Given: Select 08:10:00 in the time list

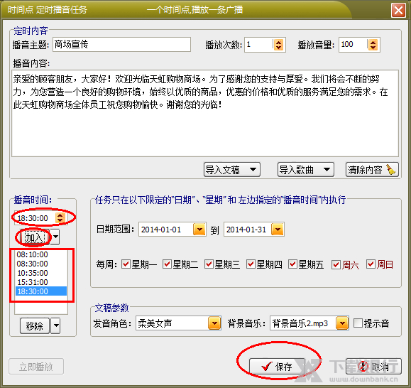Looking at the screenshot, I should coord(33,254).
